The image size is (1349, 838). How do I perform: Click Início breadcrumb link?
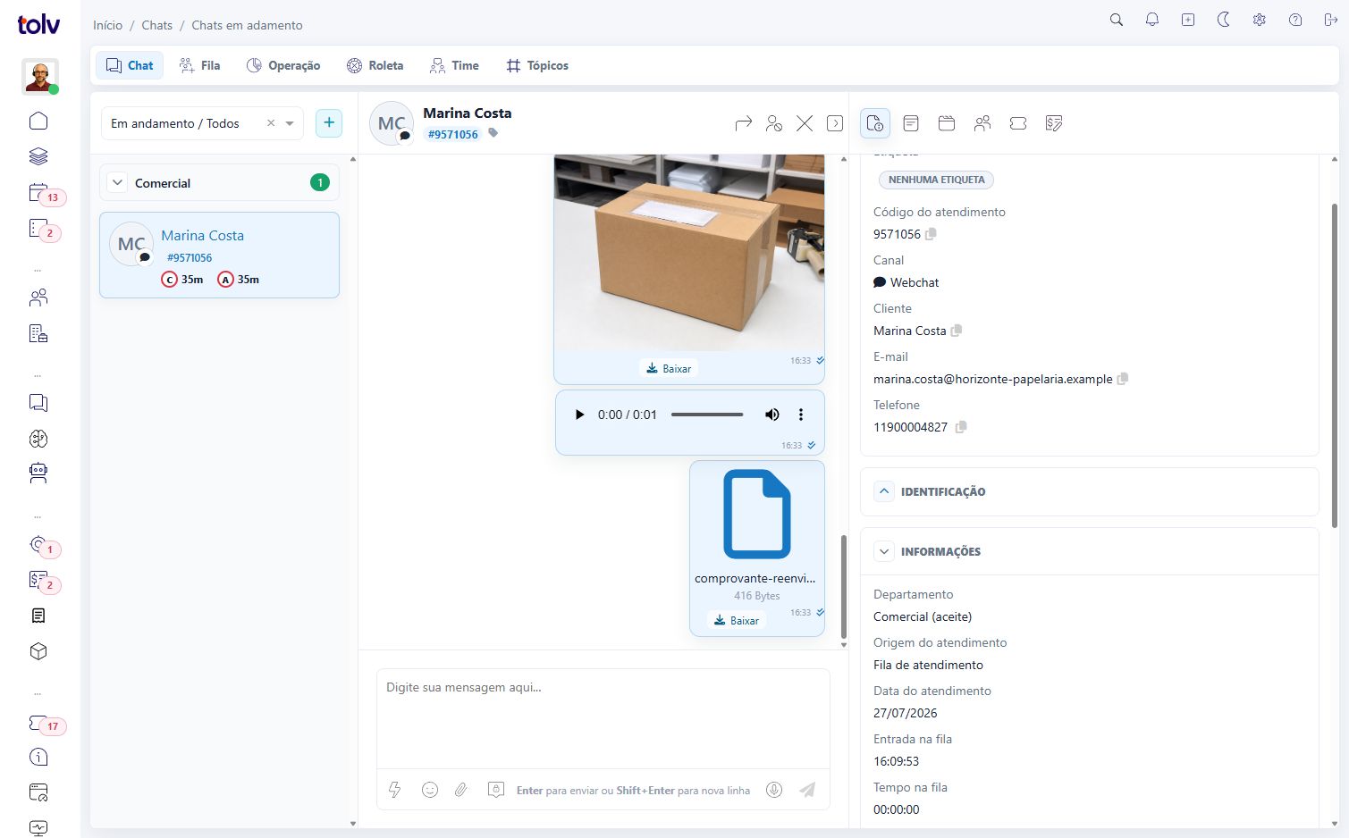[x=107, y=25]
